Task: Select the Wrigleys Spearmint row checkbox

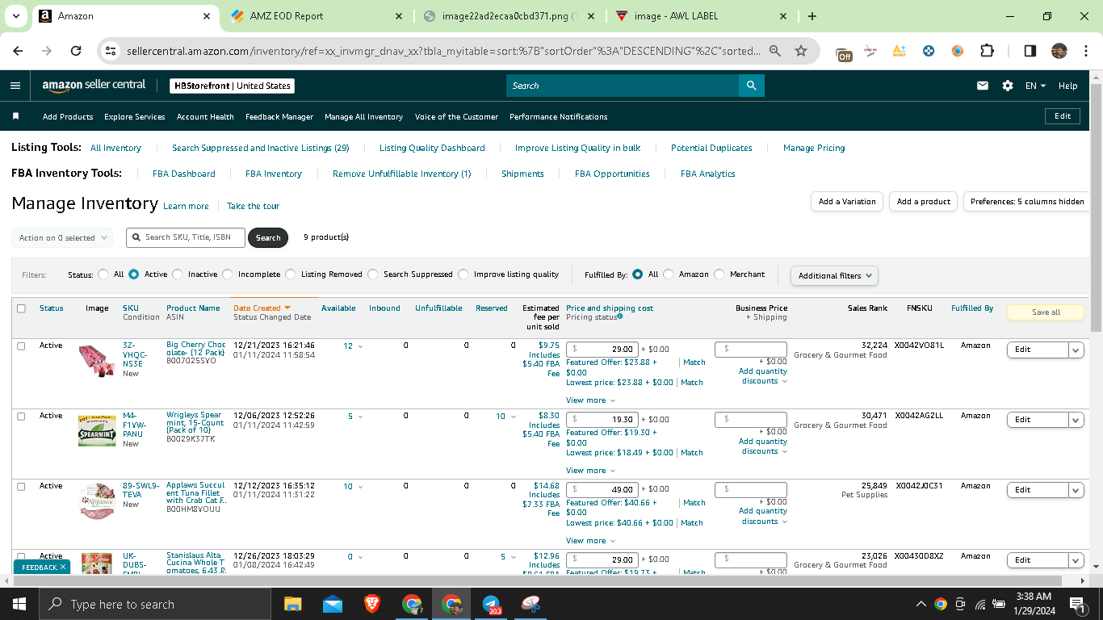Action: tap(21, 416)
